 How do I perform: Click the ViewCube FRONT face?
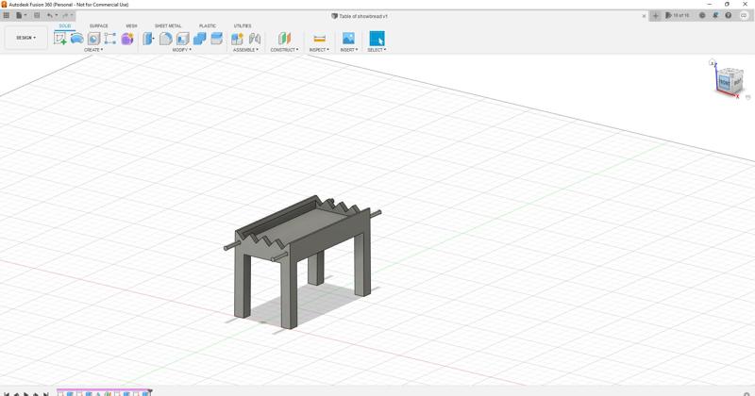tap(724, 83)
